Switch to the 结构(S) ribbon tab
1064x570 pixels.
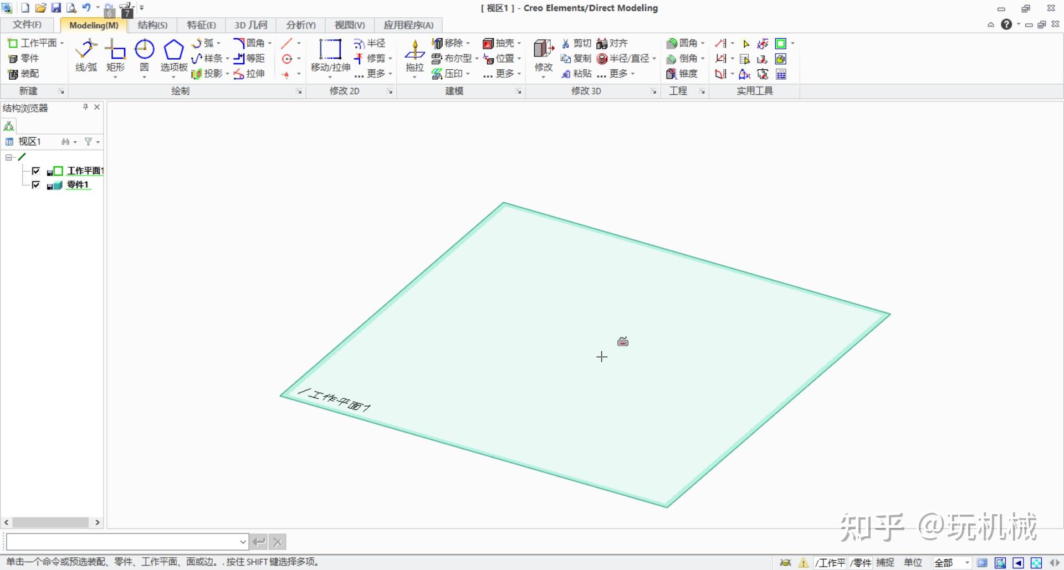[152, 25]
